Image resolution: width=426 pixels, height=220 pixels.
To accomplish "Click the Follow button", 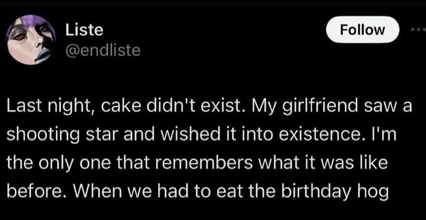I will (x=362, y=30).
